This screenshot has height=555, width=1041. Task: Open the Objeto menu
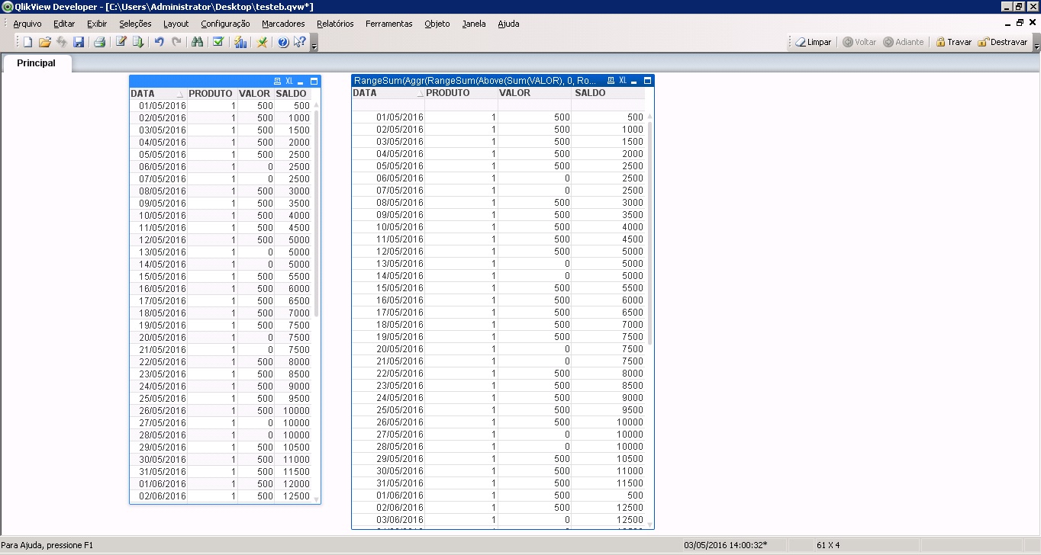point(437,24)
